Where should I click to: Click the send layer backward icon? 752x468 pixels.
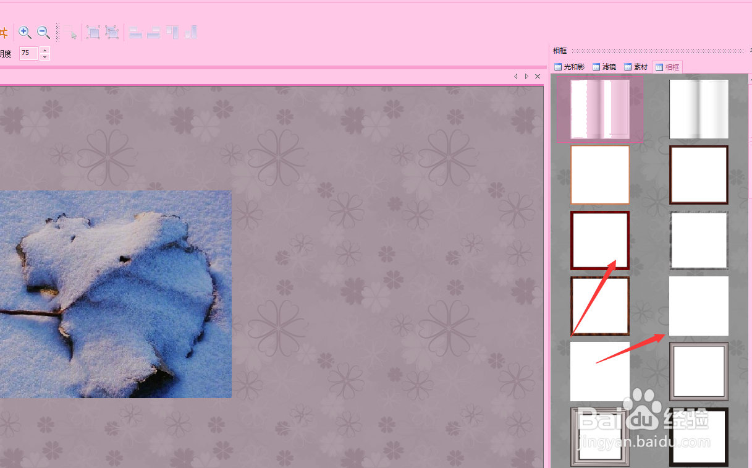[x=112, y=33]
